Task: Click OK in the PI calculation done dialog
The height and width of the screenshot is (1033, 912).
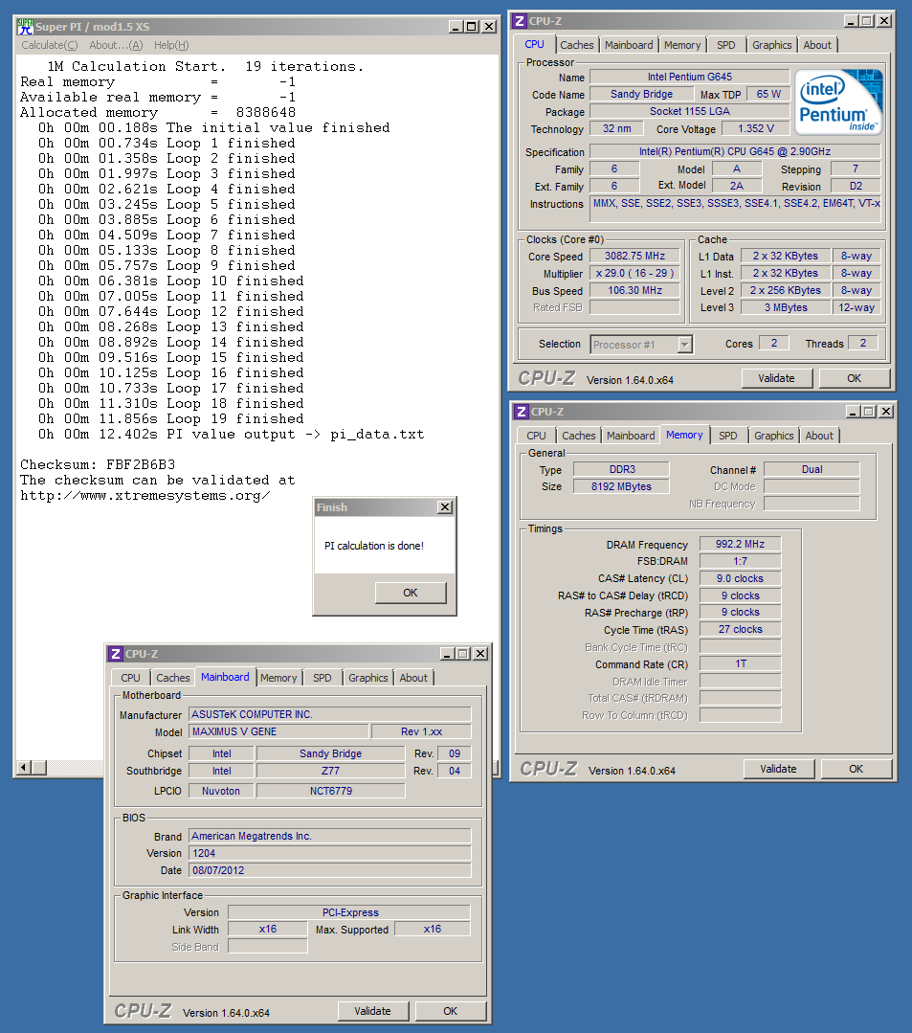Action: pyautogui.click(x=411, y=593)
